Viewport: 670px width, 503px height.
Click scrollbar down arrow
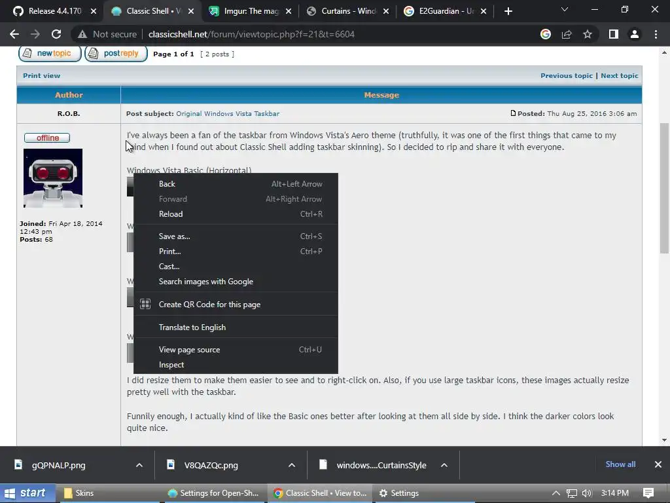pyautogui.click(x=665, y=440)
